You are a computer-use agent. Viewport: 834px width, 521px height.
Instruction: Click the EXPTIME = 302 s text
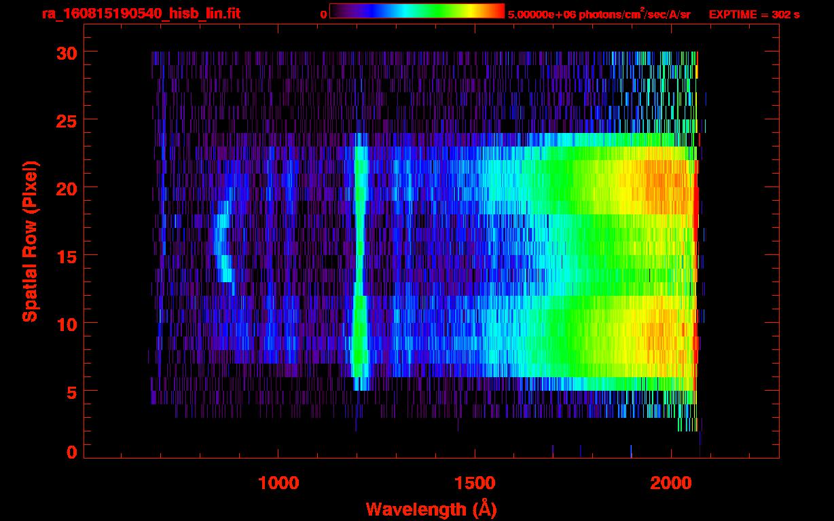[754, 14]
